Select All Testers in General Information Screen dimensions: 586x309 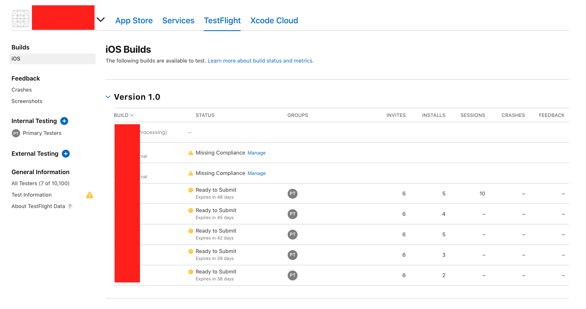[41, 184]
